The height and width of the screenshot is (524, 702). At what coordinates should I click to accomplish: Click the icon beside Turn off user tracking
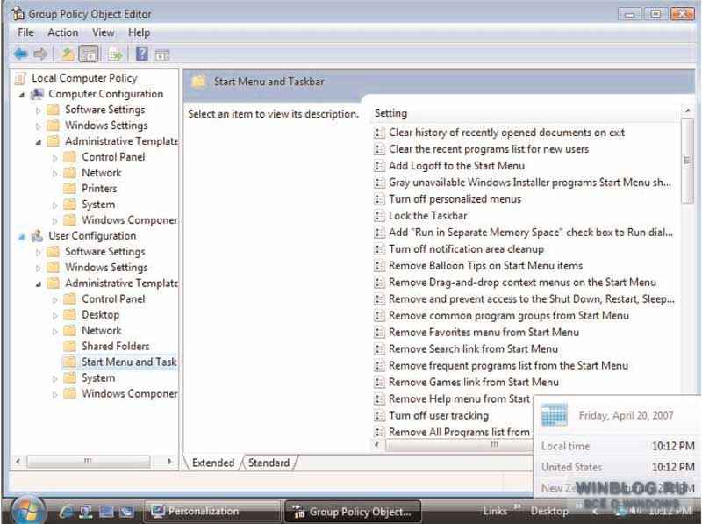[x=379, y=416]
